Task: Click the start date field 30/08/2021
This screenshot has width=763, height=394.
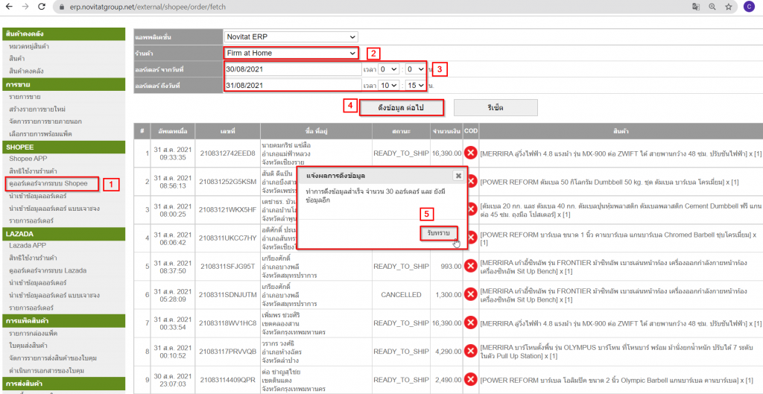Action: (x=290, y=69)
